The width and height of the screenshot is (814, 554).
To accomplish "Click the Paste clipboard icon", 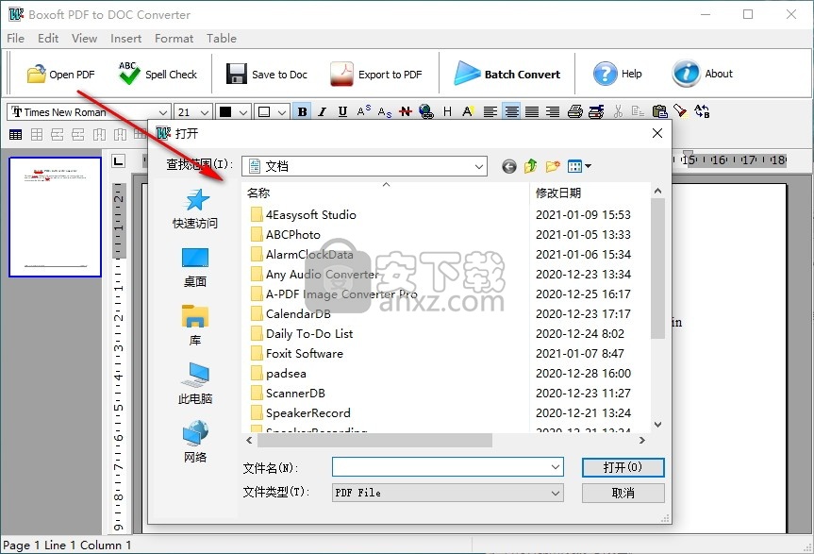I will (659, 111).
